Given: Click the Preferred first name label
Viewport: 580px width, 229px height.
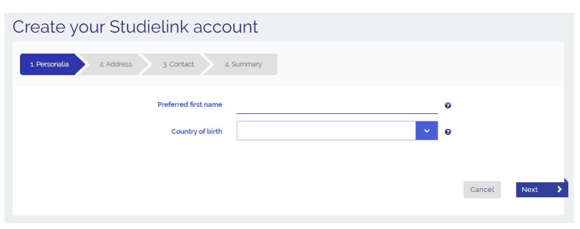Looking at the screenshot, I should click(x=190, y=104).
